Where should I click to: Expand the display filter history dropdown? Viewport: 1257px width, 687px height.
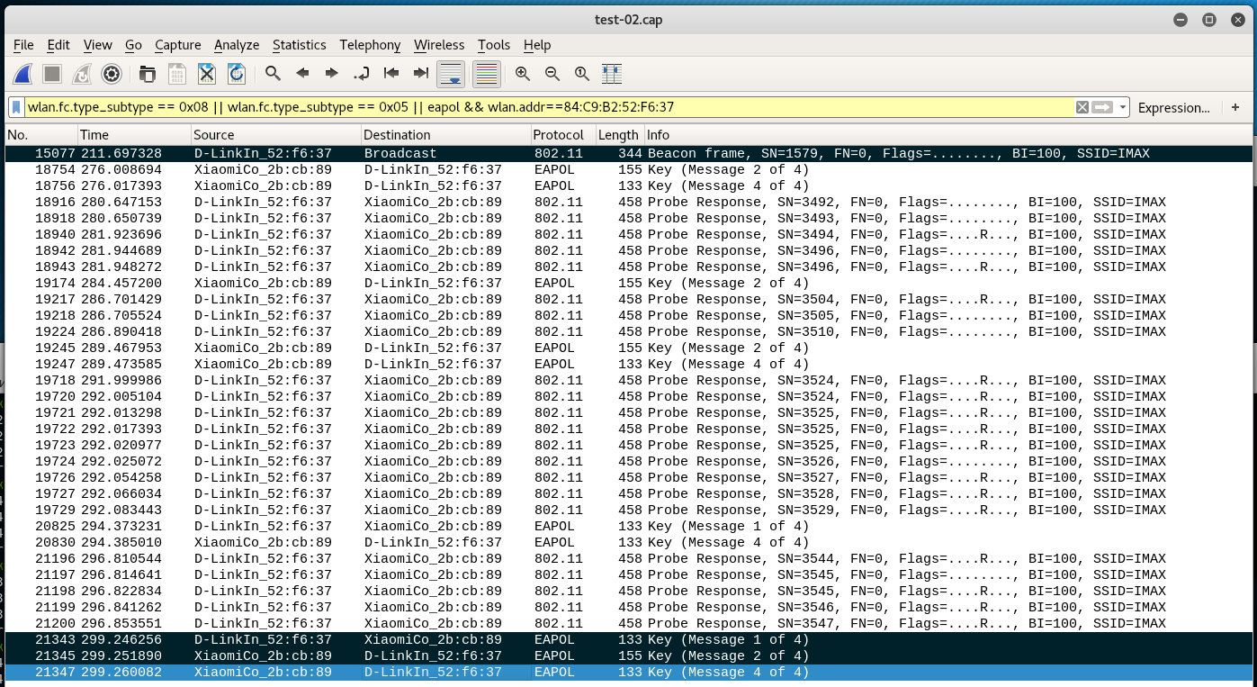[1123, 107]
